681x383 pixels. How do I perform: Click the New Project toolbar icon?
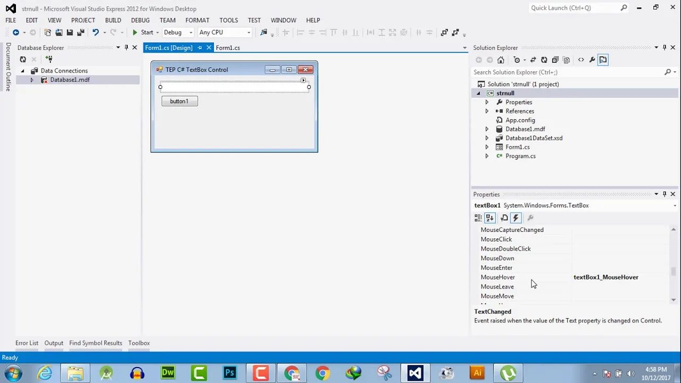[47, 32]
